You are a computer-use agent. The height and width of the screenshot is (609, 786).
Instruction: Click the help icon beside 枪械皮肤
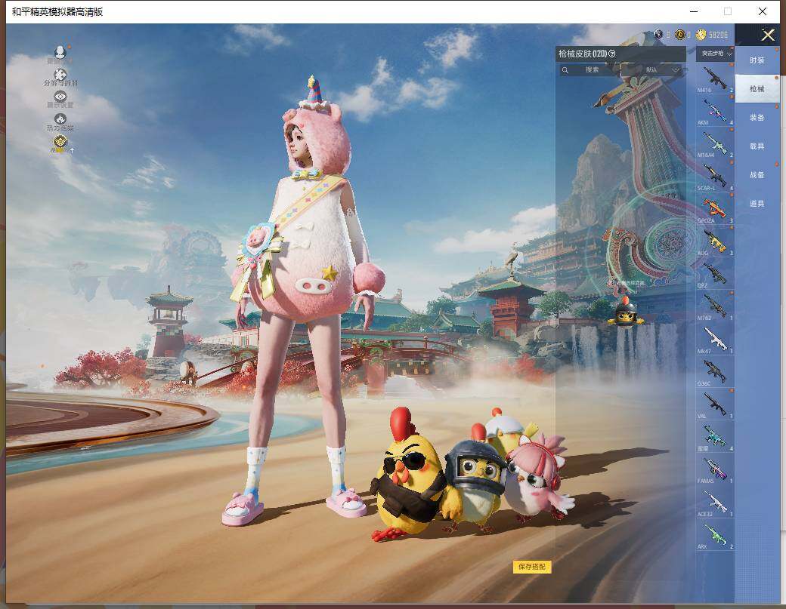pyautogui.click(x=612, y=54)
